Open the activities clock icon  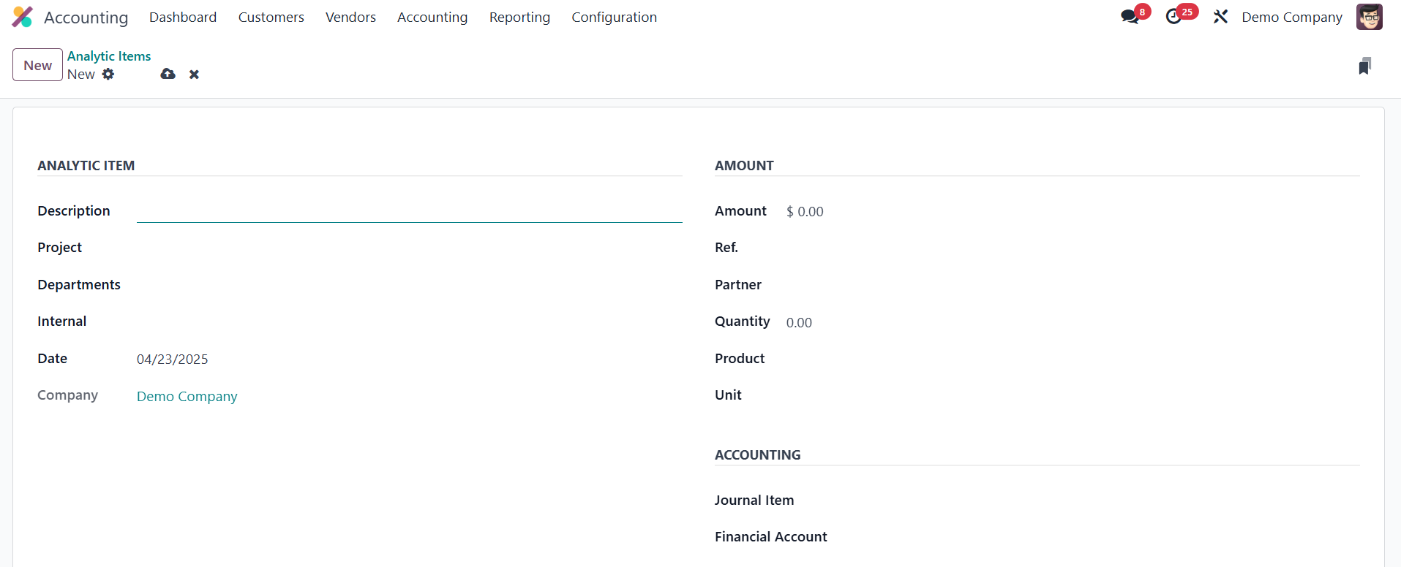tap(1174, 17)
